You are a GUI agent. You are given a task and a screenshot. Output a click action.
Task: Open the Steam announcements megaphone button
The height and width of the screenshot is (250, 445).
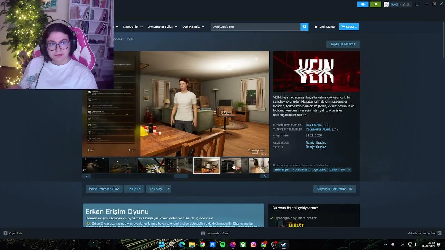pyautogui.click(x=363, y=4)
